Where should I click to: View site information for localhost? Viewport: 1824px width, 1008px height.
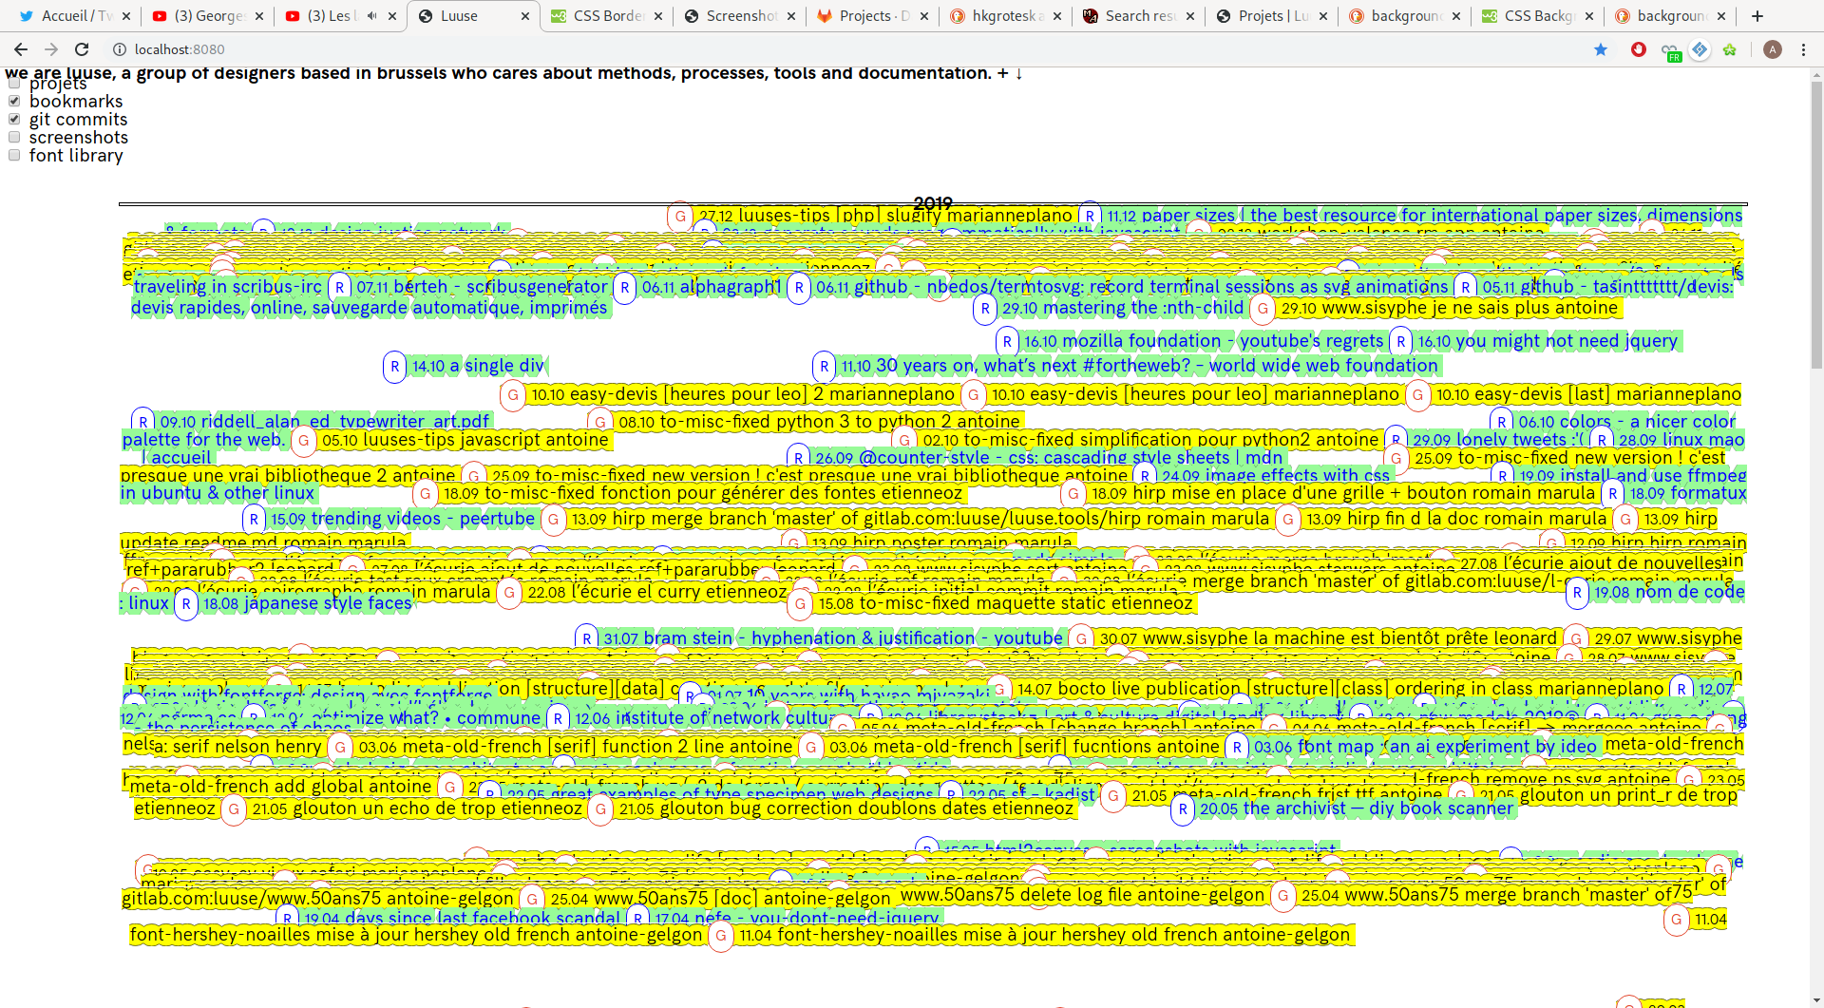point(120,49)
